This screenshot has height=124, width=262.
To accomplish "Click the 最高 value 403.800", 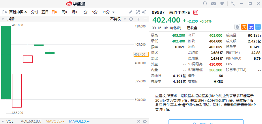I will pos(178,36).
